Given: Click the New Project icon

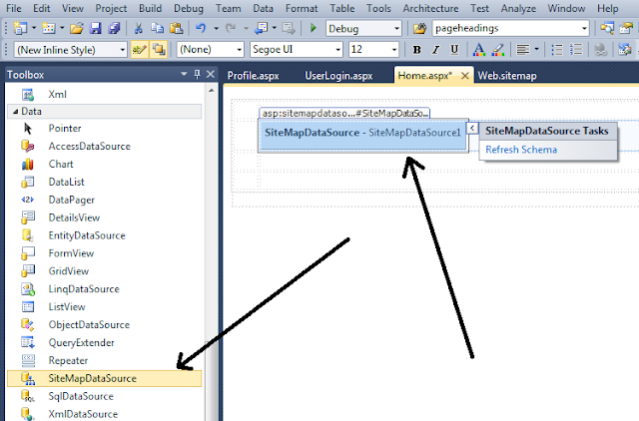Looking at the screenshot, I should 20,28.
